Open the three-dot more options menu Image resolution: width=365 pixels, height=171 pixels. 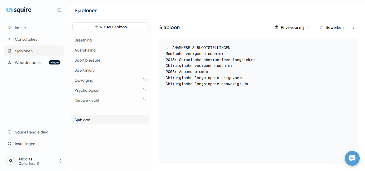(x=353, y=27)
